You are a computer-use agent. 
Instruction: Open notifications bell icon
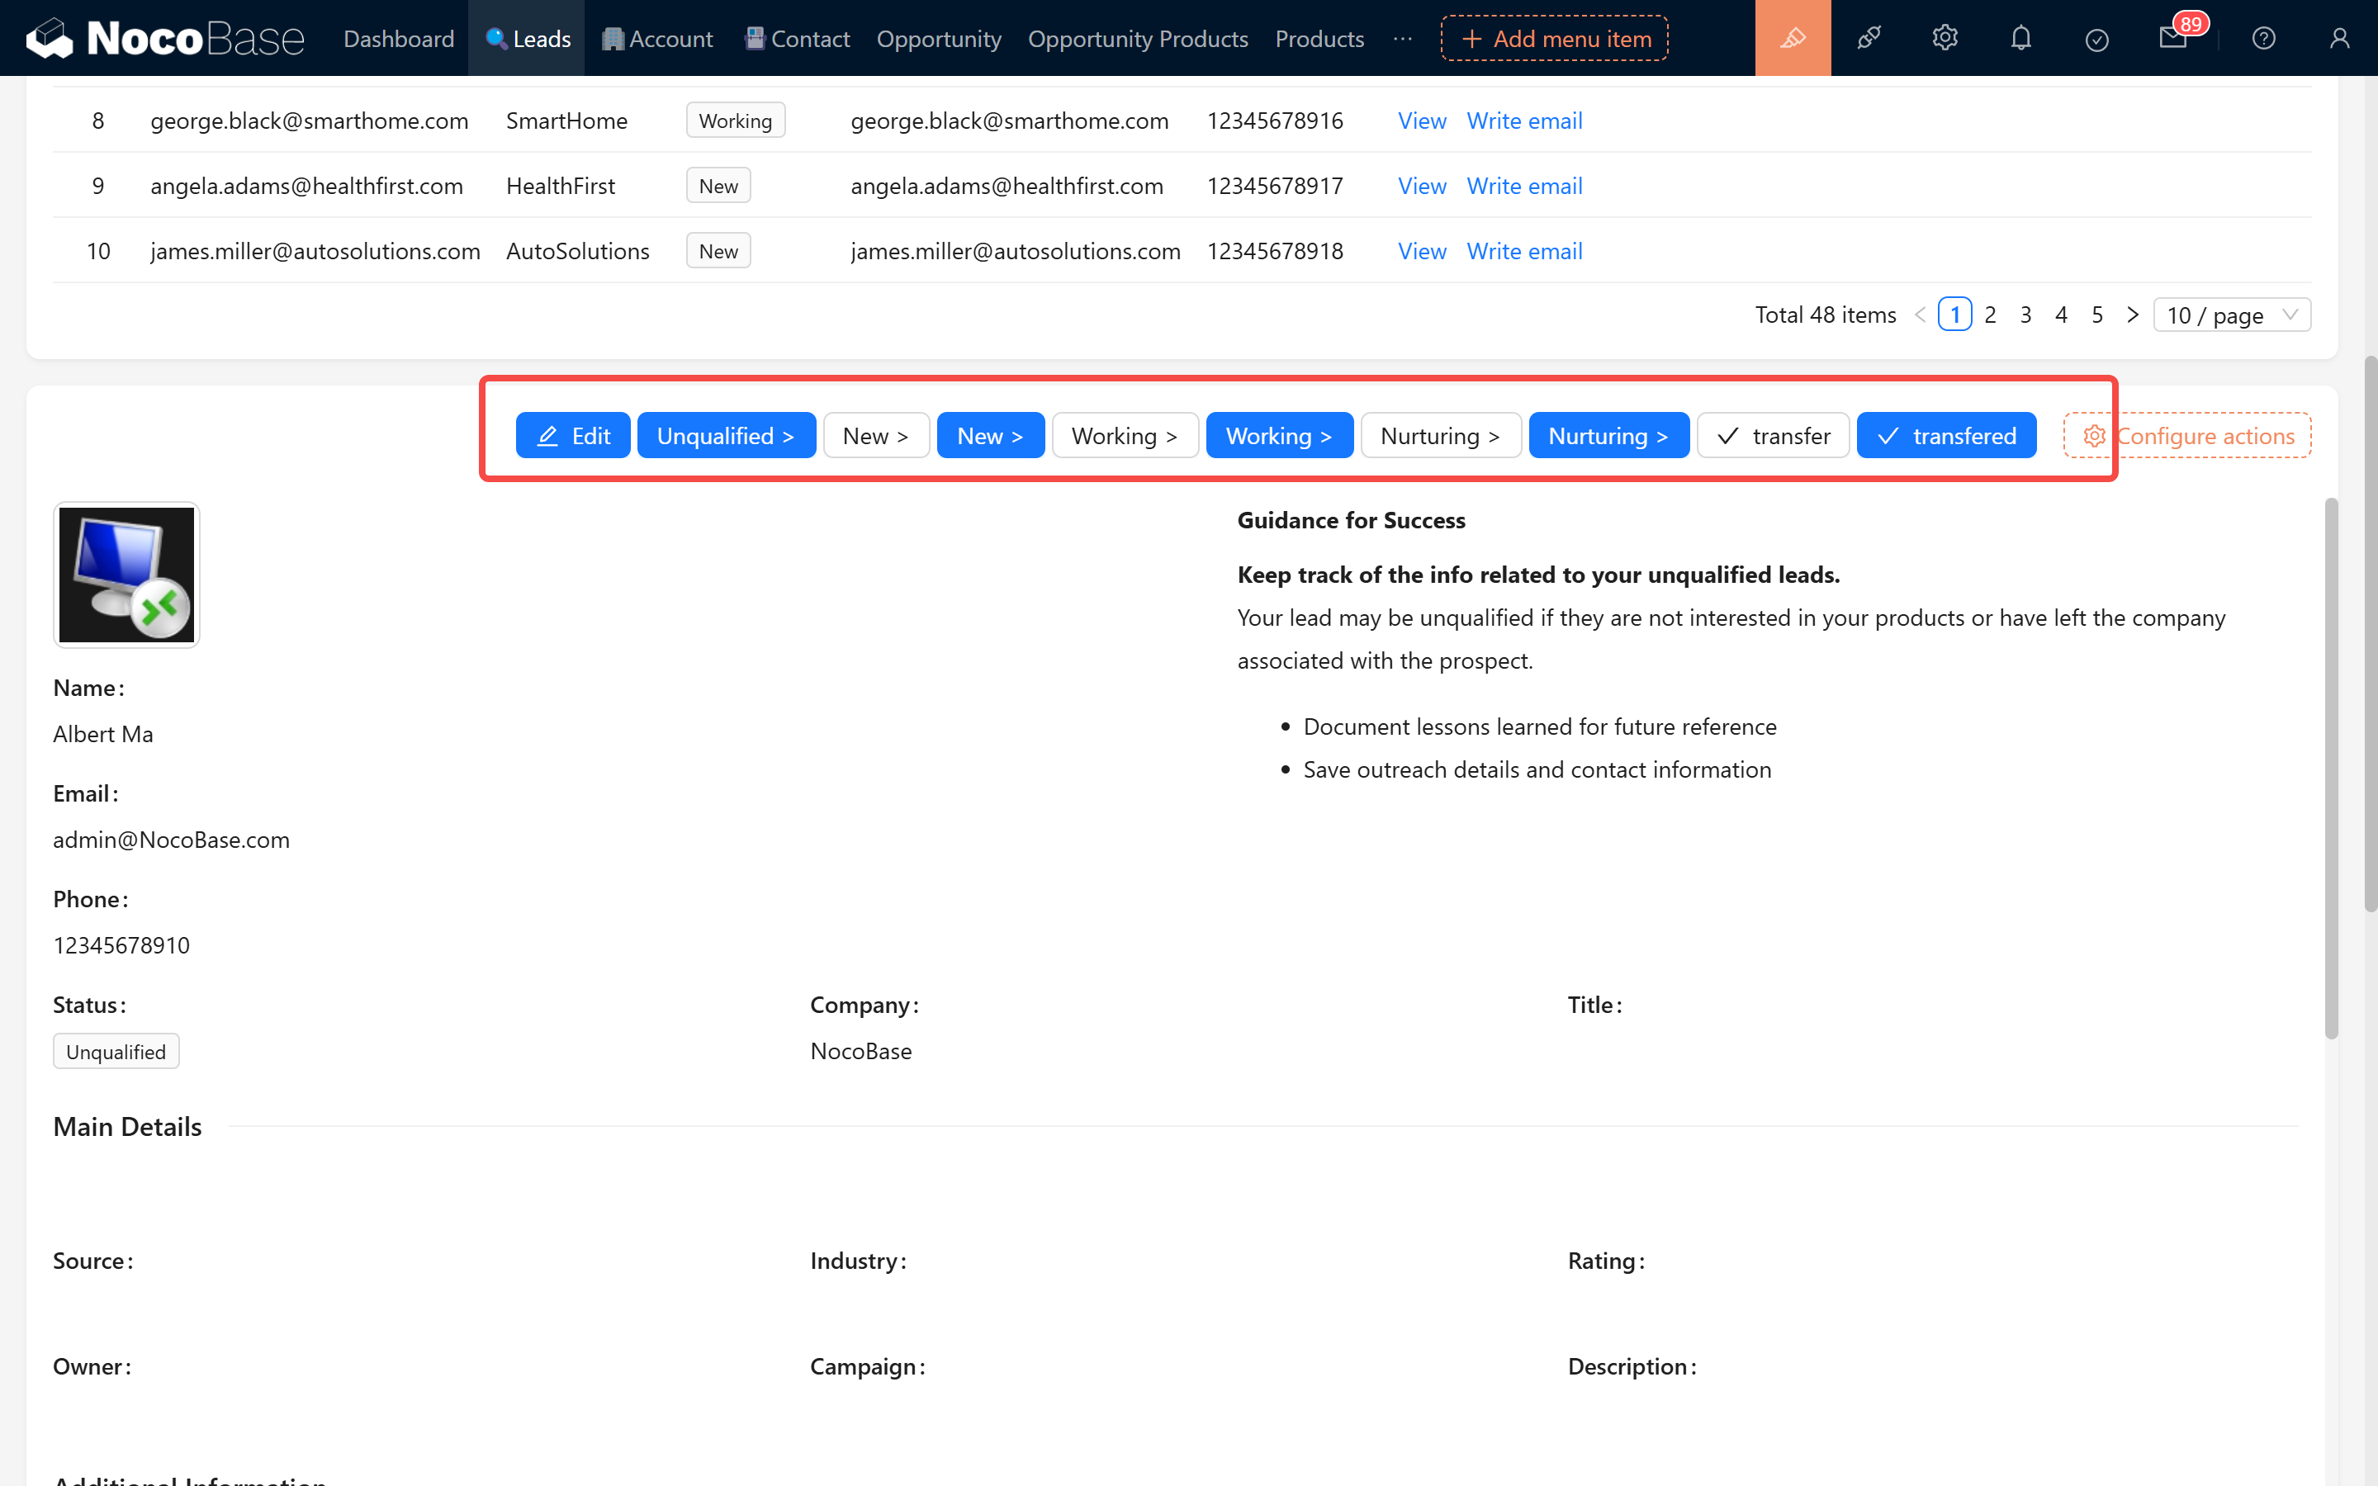(2020, 38)
